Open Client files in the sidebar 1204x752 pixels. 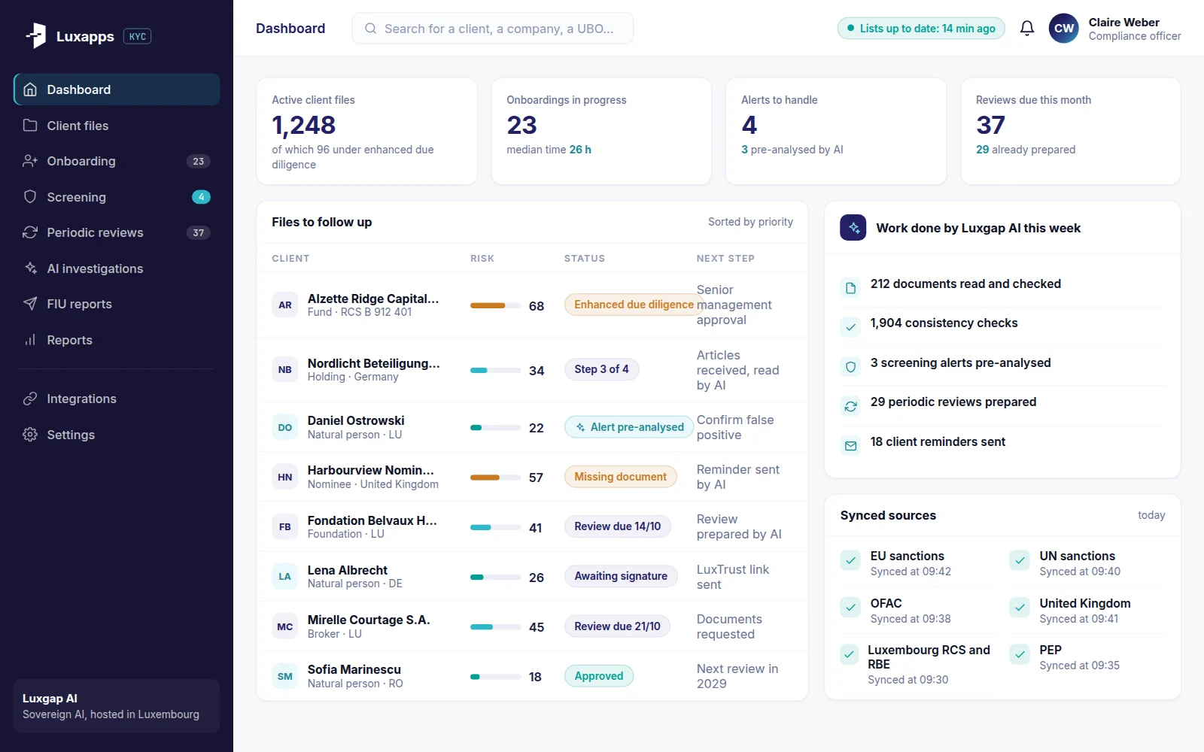pos(117,126)
